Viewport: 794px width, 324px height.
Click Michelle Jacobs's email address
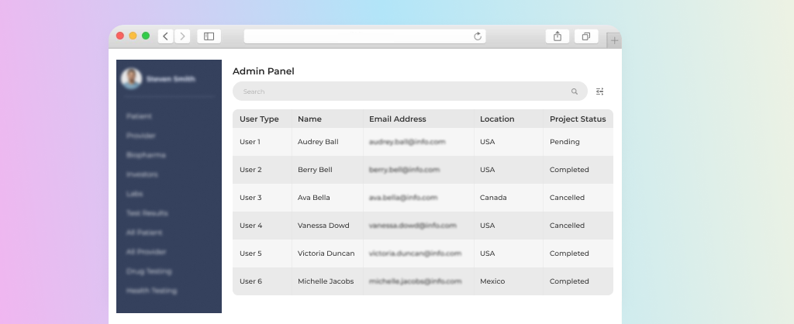coord(416,281)
